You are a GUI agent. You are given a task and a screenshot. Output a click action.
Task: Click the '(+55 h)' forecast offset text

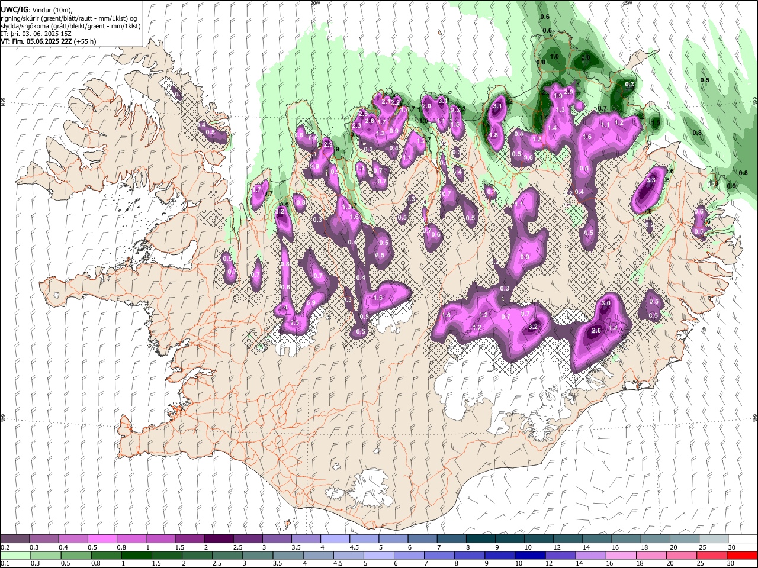click(x=85, y=41)
